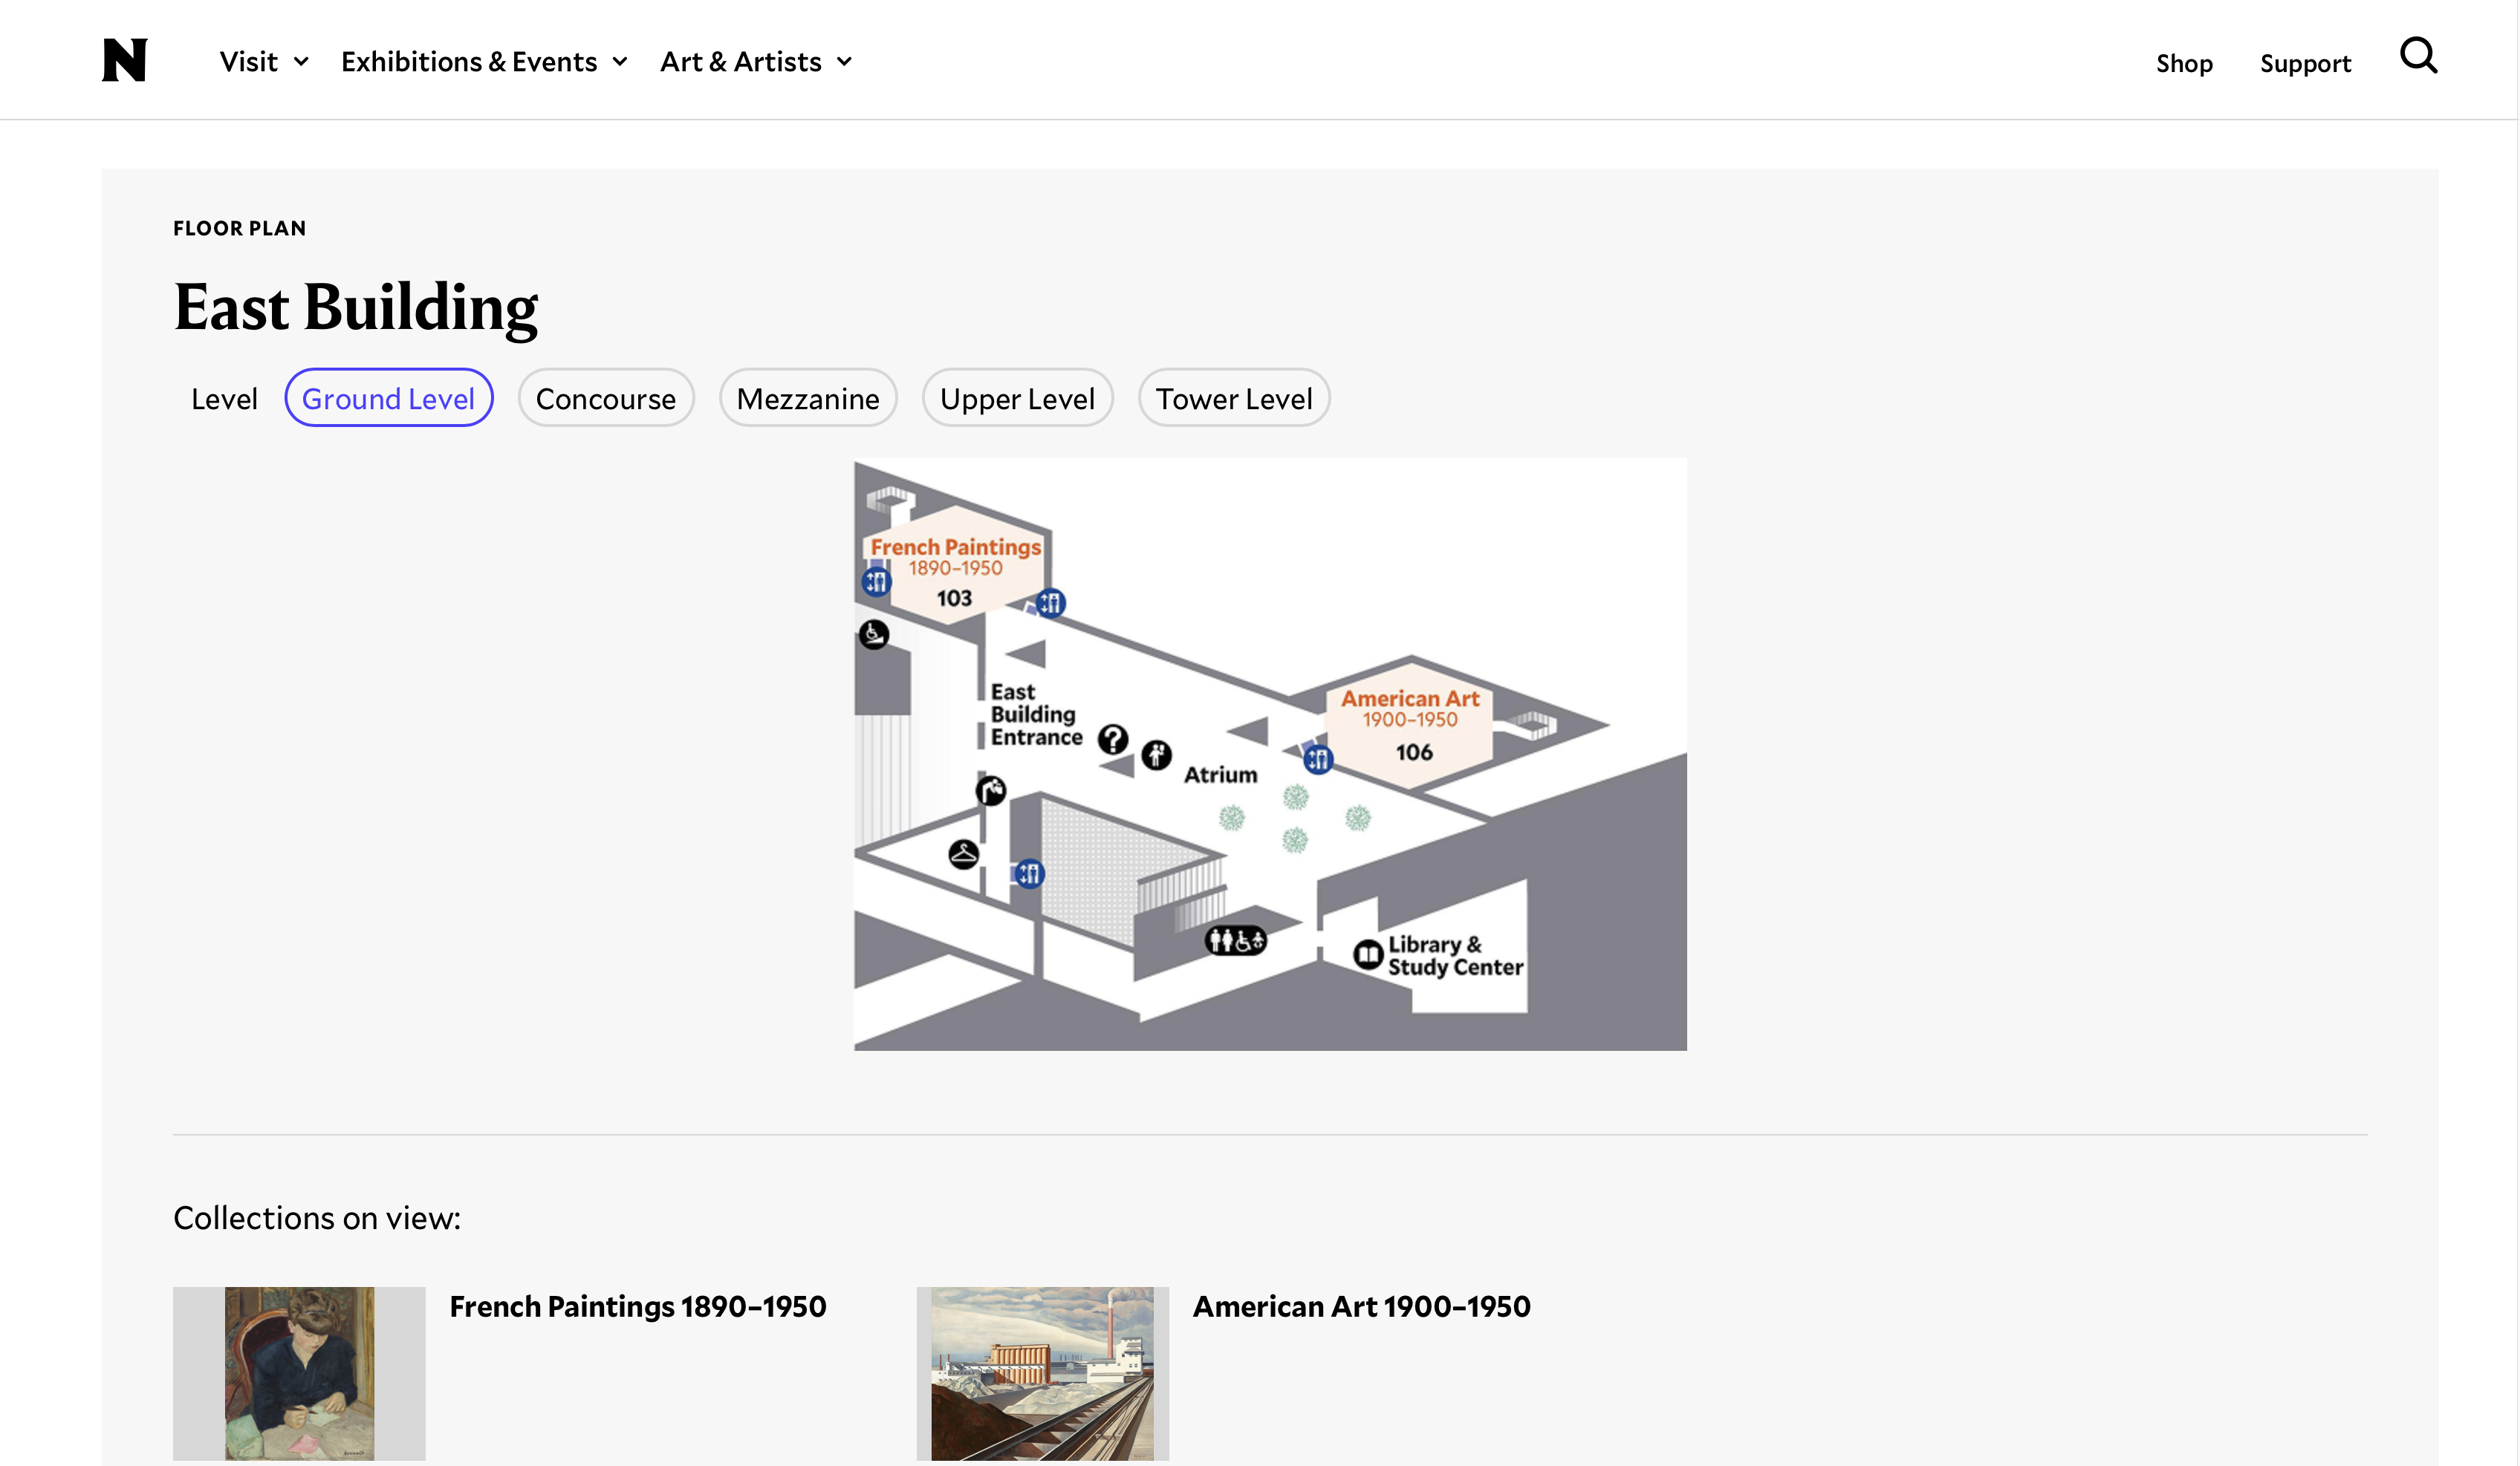Click the FLOOR PLAN label

click(x=240, y=229)
